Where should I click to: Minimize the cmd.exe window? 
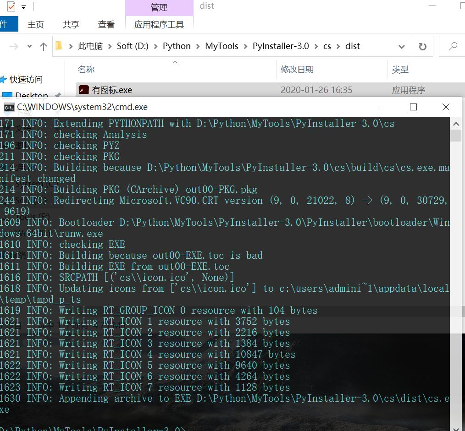pyautogui.click(x=382, y=107)
